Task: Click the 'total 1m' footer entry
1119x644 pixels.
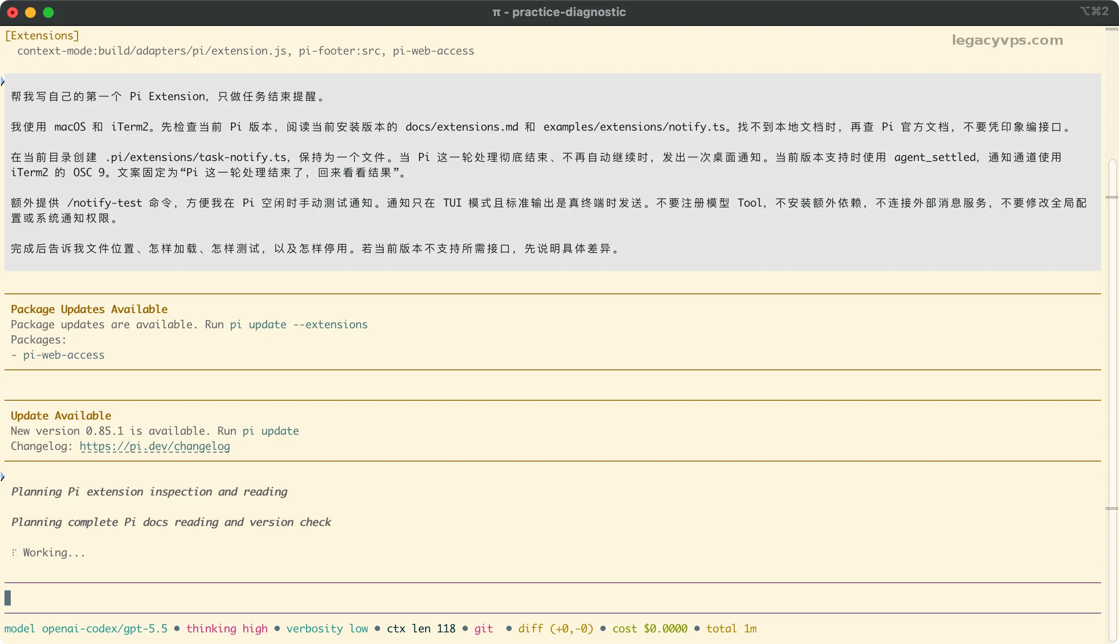Action: pos(731,629)
